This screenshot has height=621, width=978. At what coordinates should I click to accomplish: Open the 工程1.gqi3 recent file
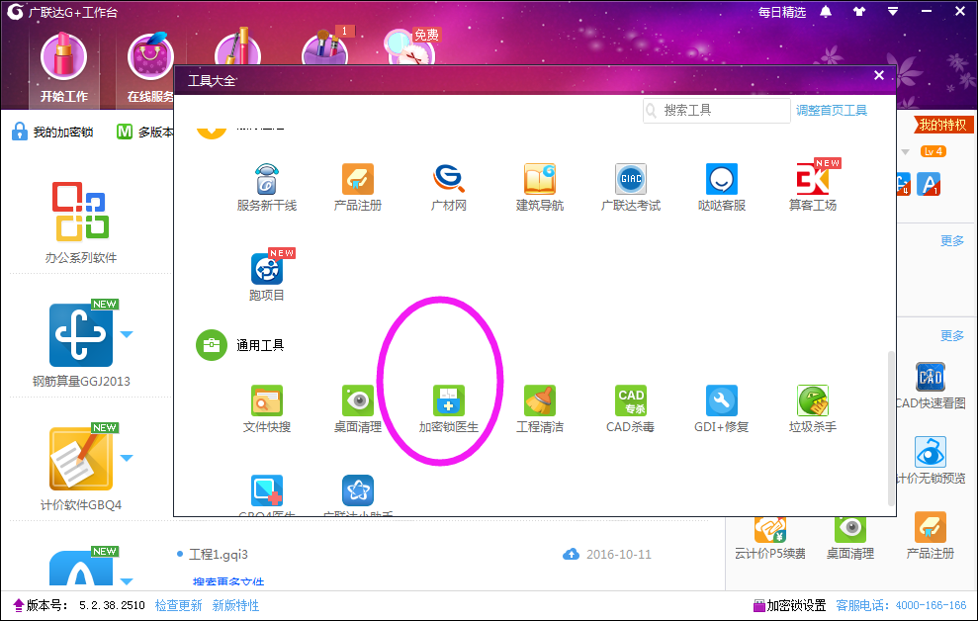(x=219, y=555)
